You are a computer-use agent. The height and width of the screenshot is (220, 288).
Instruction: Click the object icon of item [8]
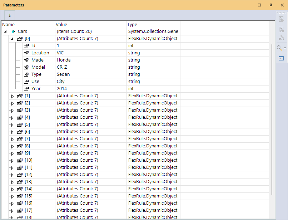click(x=20, y=146)
